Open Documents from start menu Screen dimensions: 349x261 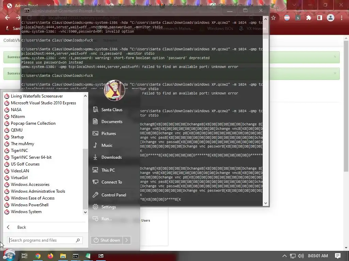(108, 122)
